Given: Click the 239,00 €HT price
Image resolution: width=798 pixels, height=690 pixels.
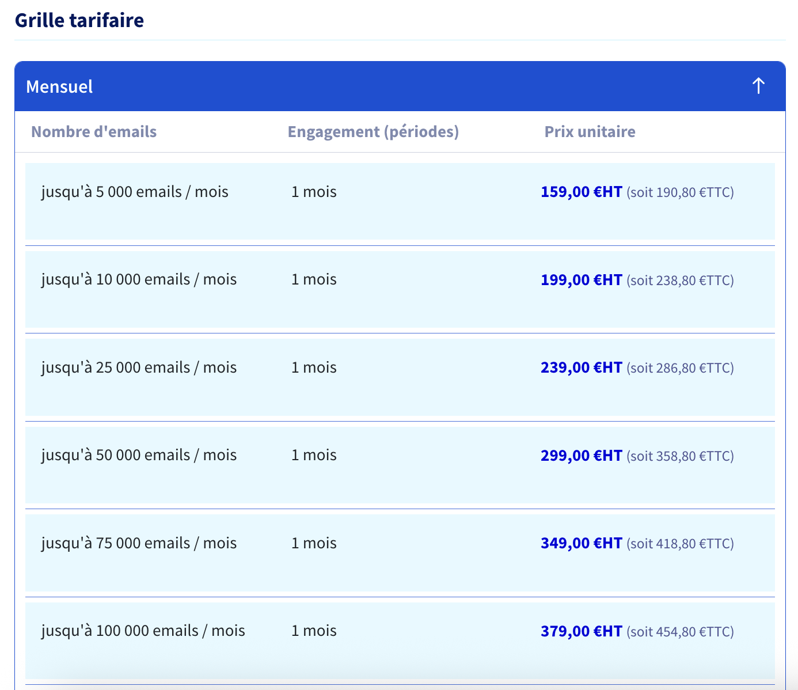Looking at the screenshot, I should [x=582, y=367].
